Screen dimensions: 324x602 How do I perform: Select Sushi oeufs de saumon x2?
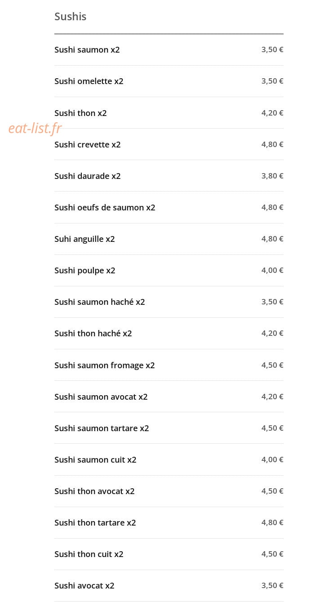tap(169, 207)
